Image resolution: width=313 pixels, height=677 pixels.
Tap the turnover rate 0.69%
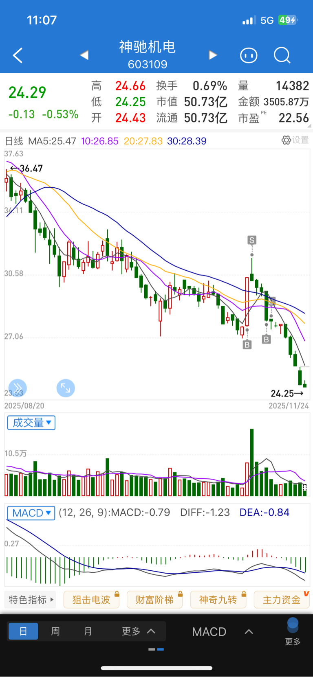pyautogui.click(x=210, y=86)
